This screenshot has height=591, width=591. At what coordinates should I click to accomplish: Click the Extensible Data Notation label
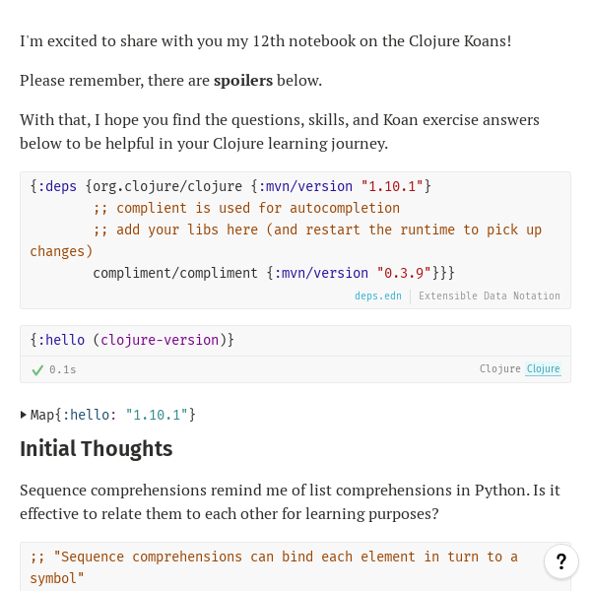pos(489,295)
